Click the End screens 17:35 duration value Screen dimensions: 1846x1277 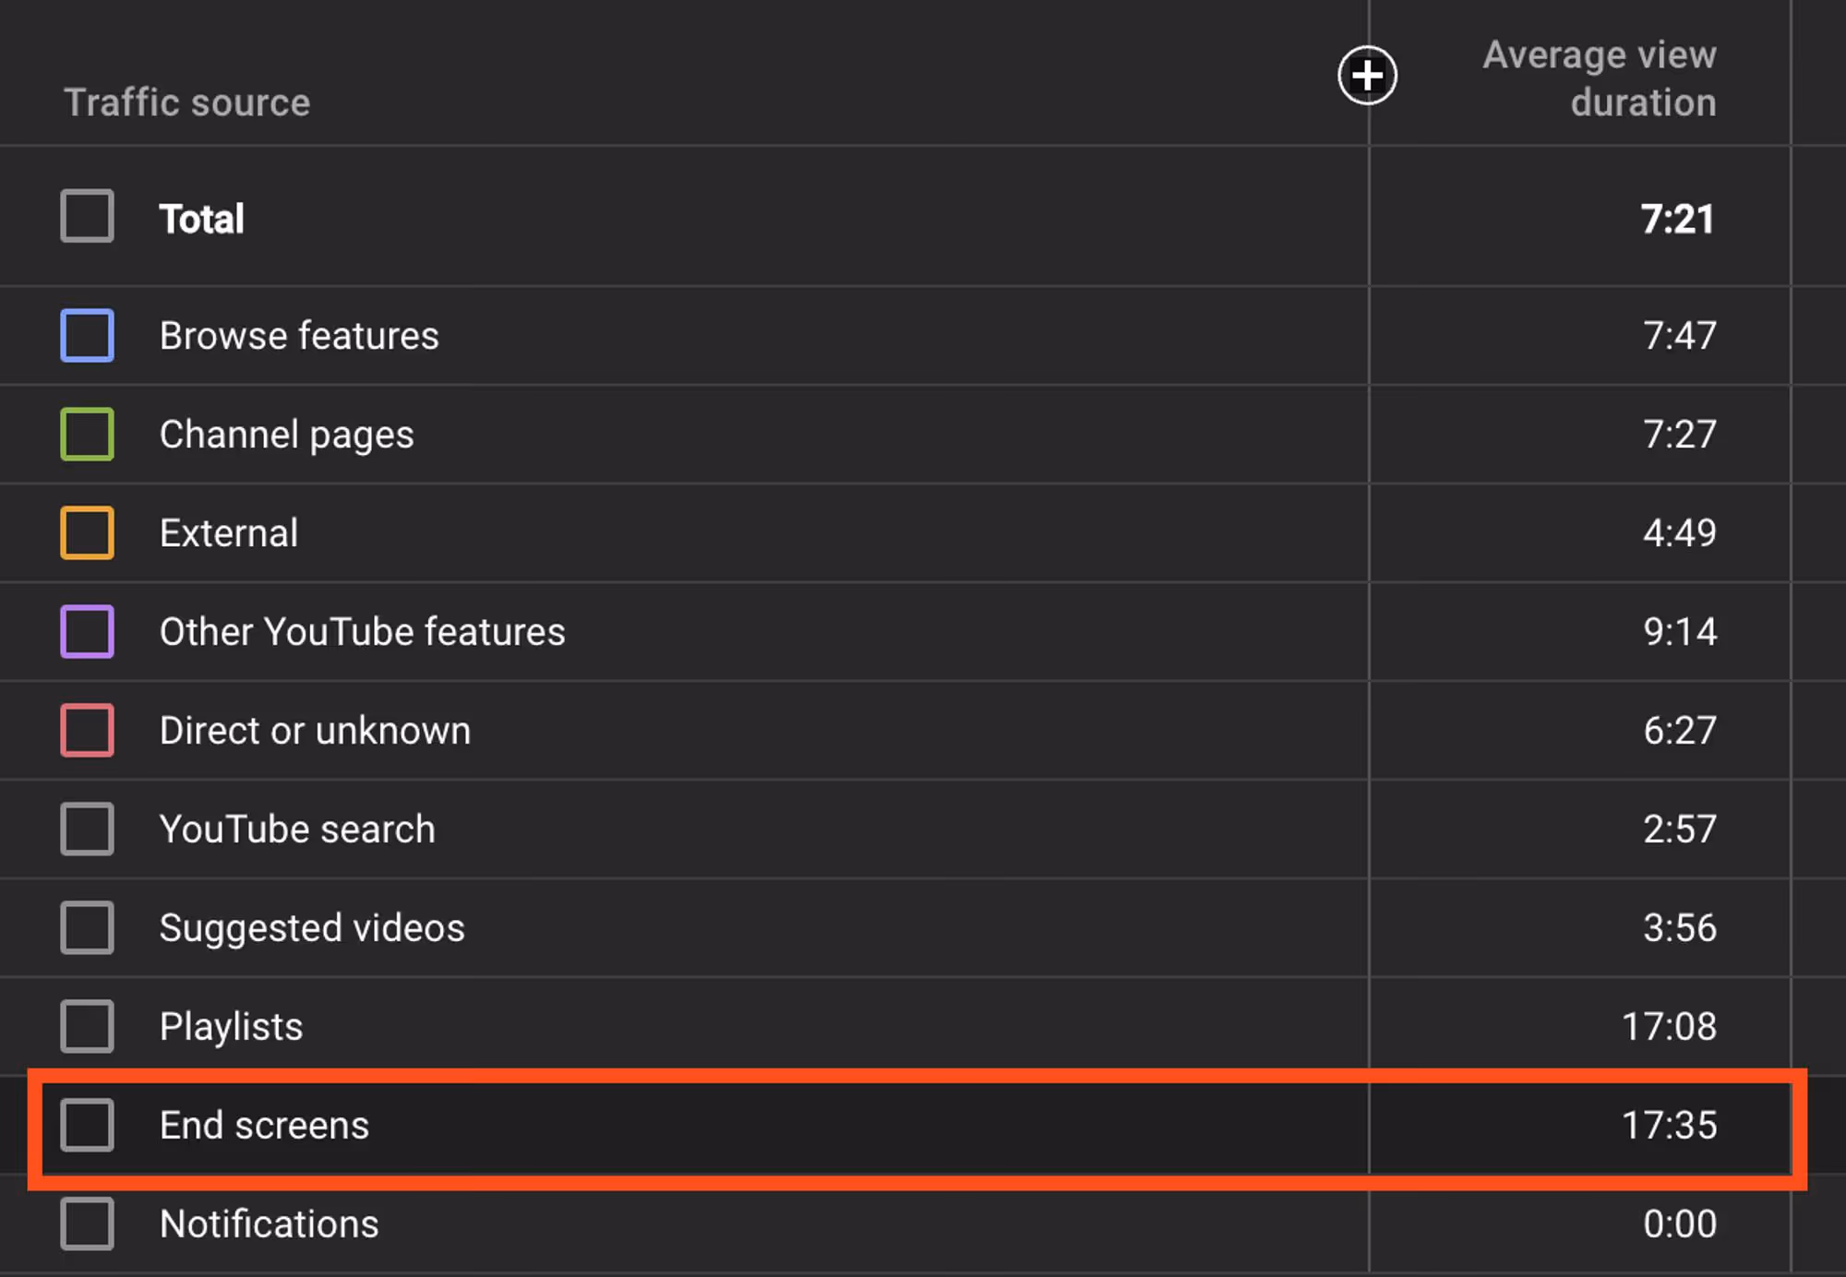tap(1669, 1126)
